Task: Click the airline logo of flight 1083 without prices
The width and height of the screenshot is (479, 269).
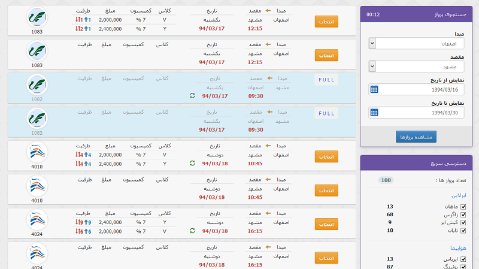Action: (37, 51)
